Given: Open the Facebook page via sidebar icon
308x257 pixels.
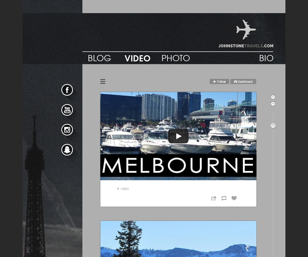Looking at the screenshot, I should click(x=67, y=90).
